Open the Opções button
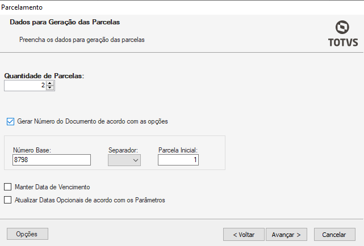The image size is (364, 246). point(27,234)
